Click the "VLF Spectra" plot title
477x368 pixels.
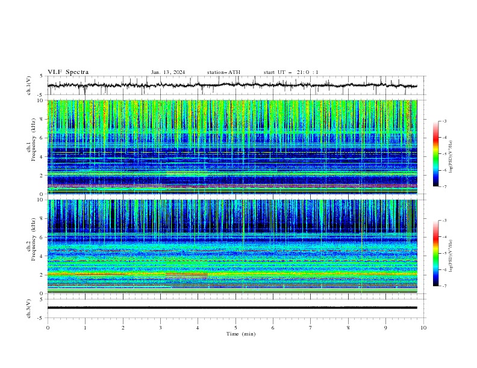68,72
